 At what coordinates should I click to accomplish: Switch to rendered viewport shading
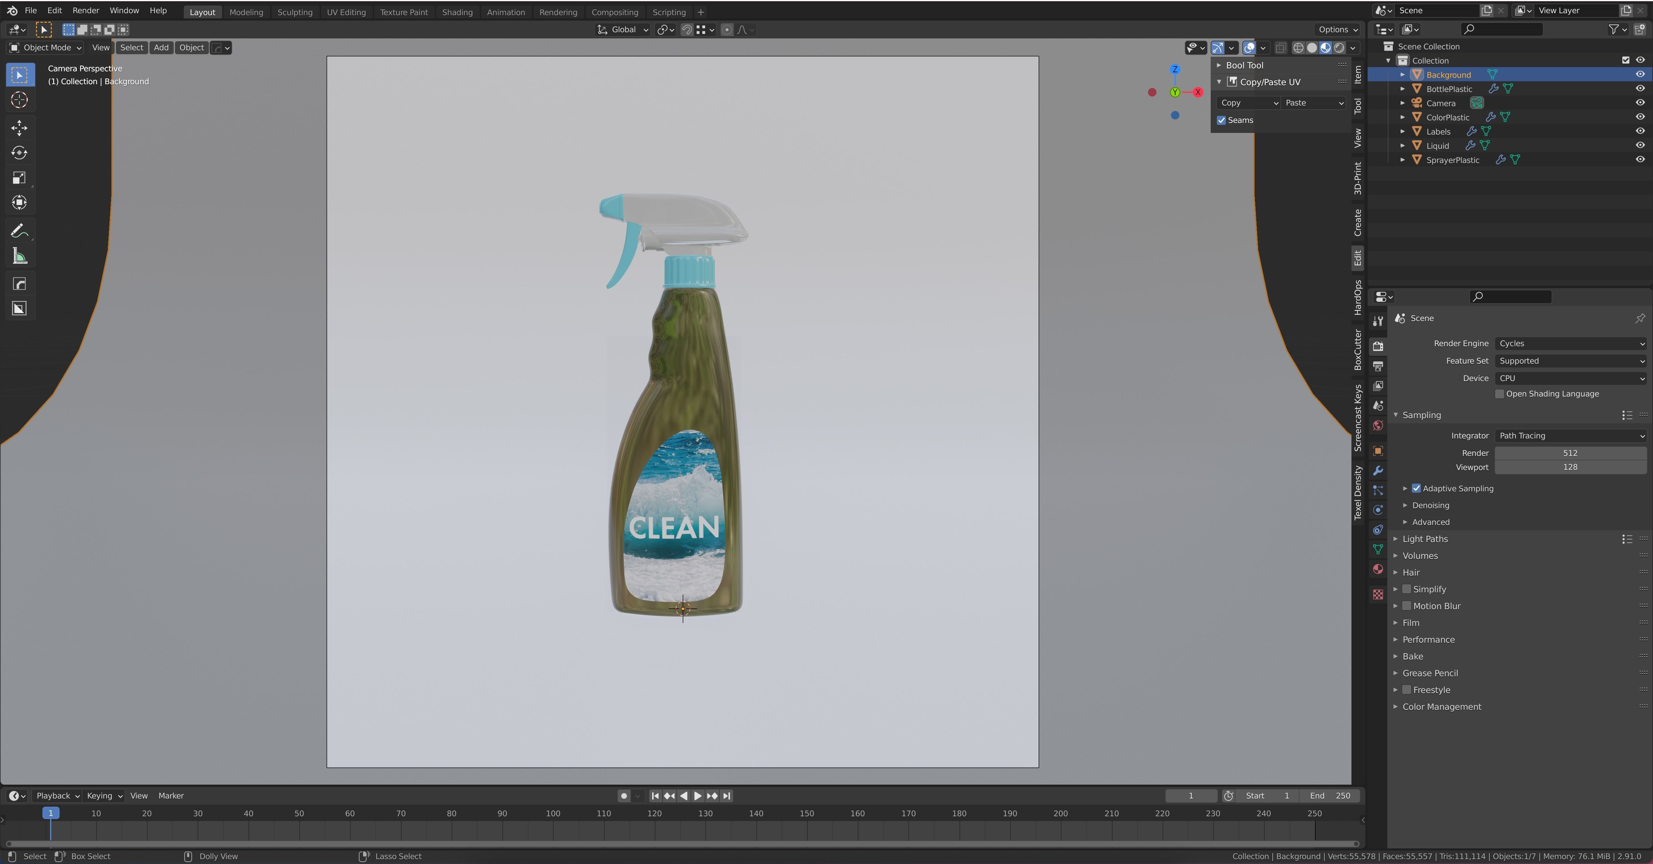click(1339, 48)
